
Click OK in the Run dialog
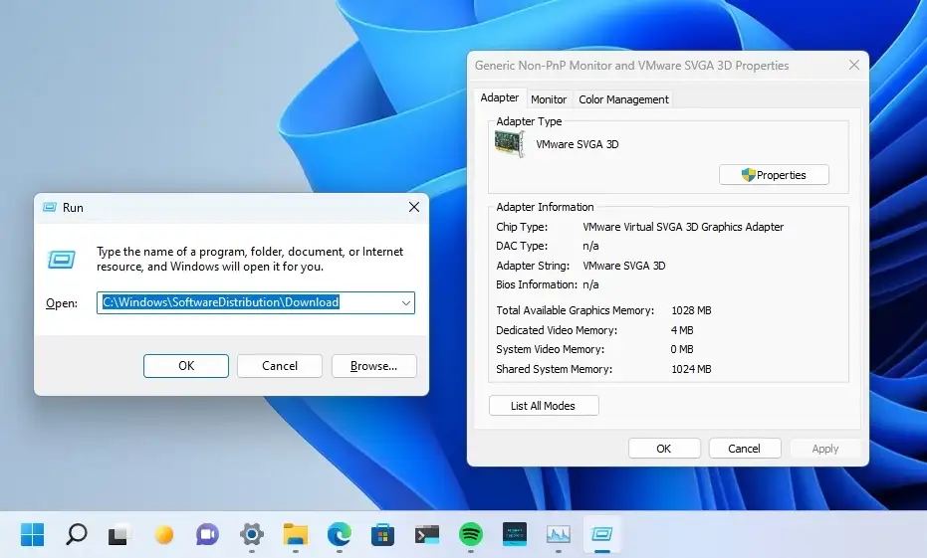(186, 366)
